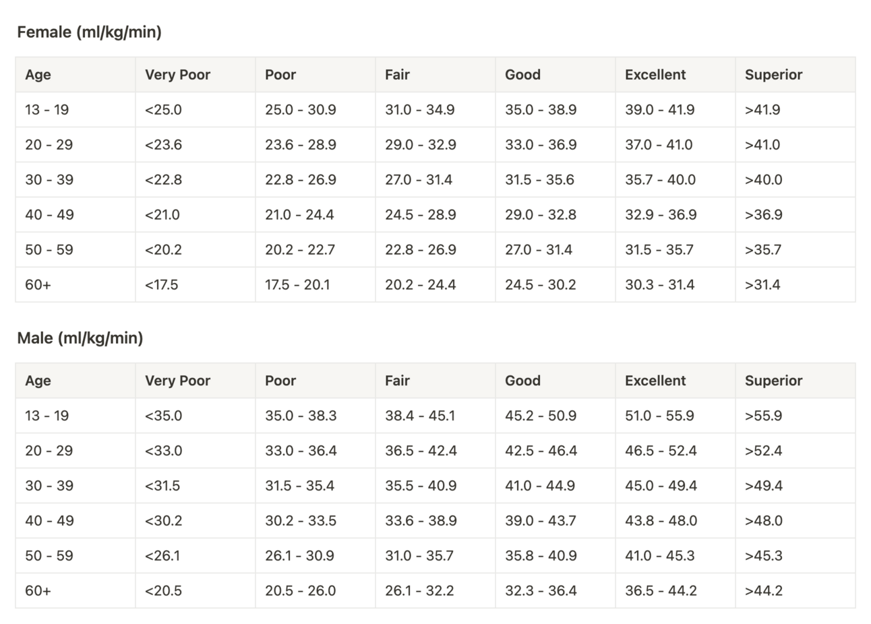Click the "Female (ml/kg/min)" heading

pos(89,32)
